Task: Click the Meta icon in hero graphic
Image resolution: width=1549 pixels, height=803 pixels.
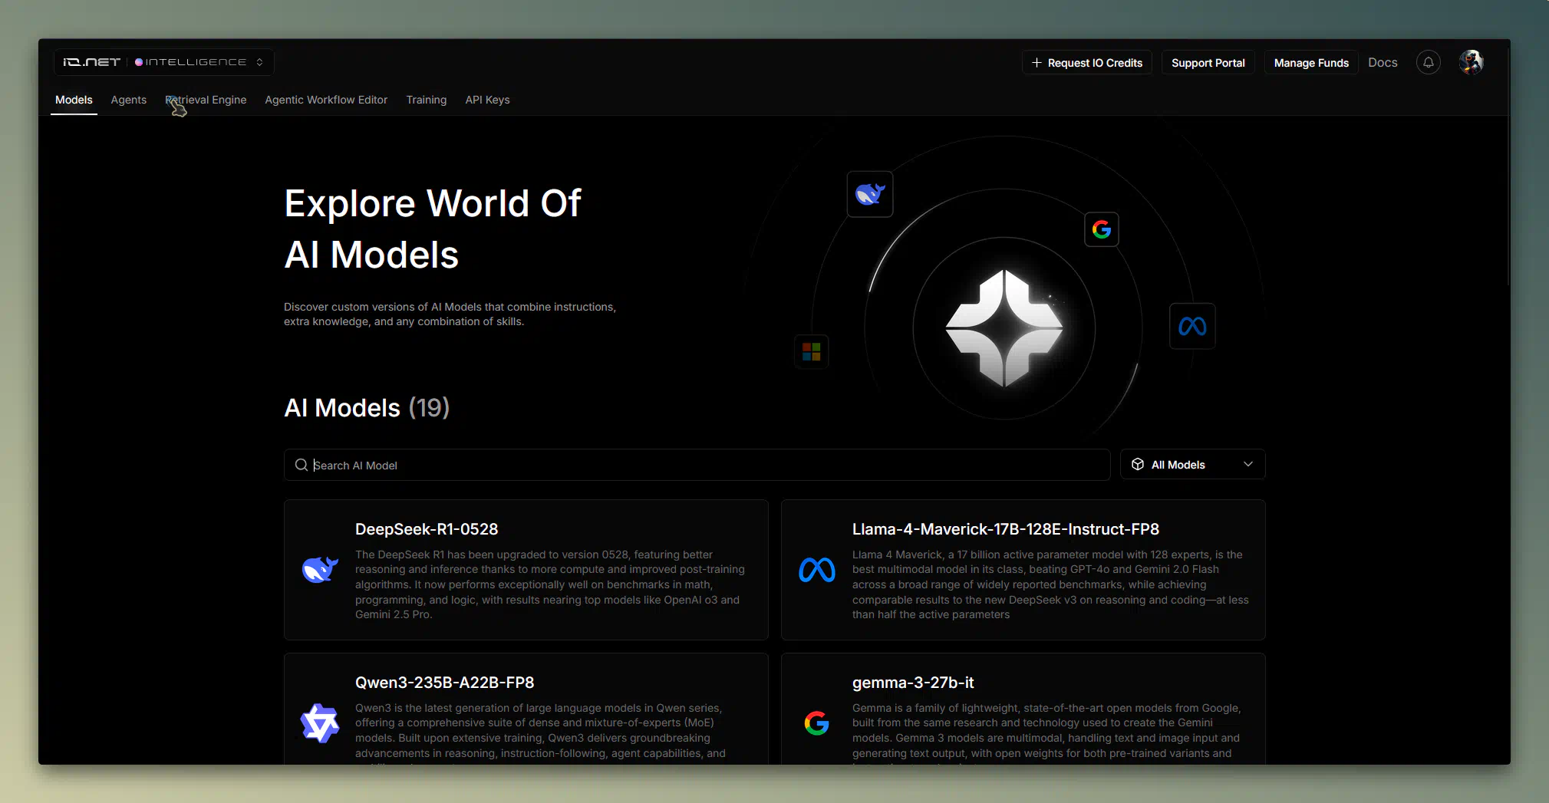Action: (x=1191, y=327)
